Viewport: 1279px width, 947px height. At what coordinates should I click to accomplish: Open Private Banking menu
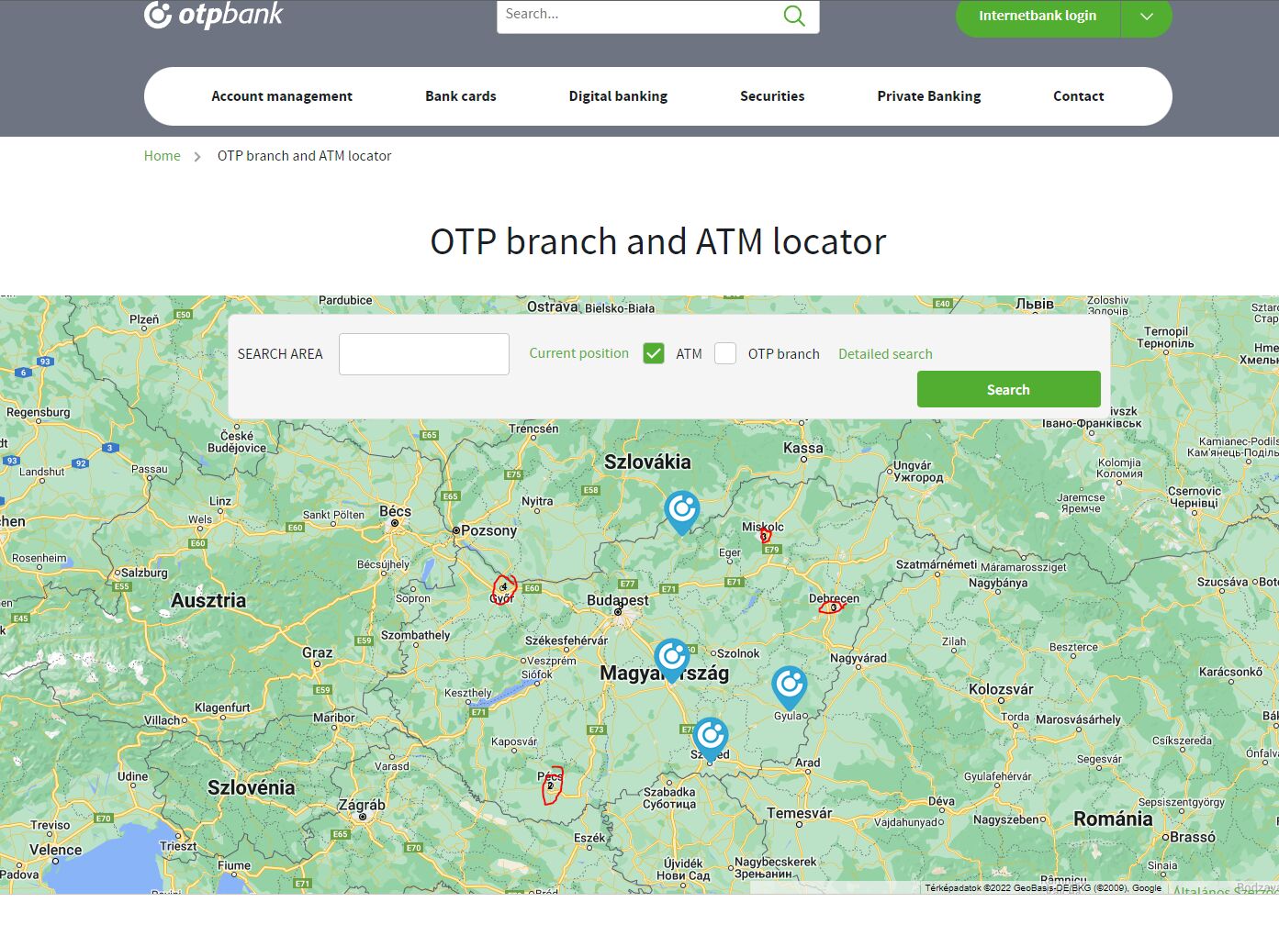[929, 96]
